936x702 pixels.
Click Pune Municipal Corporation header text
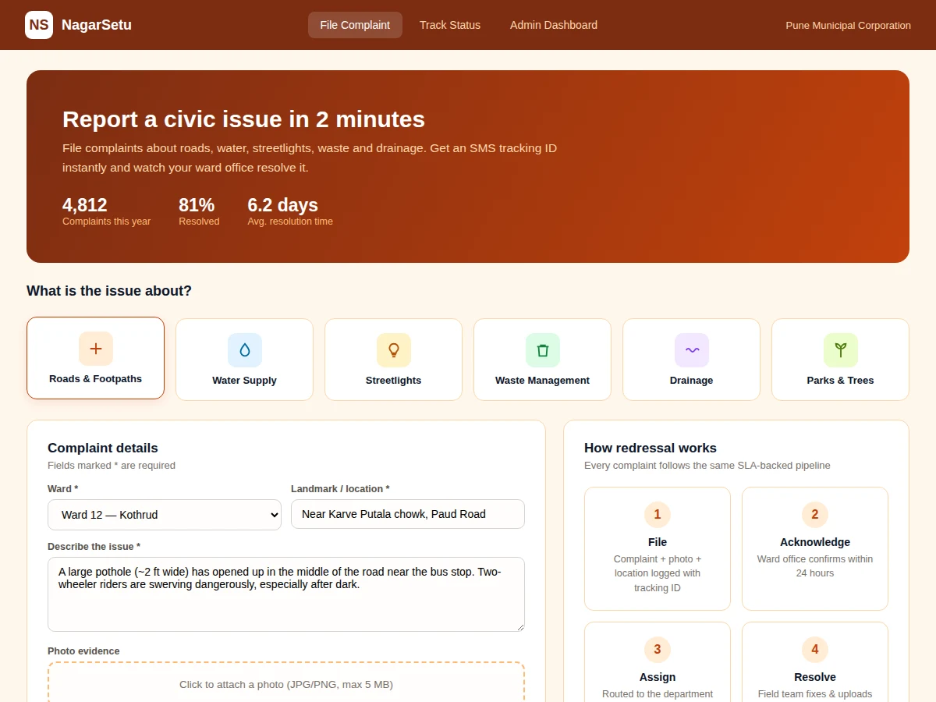[x=848, y=26]
